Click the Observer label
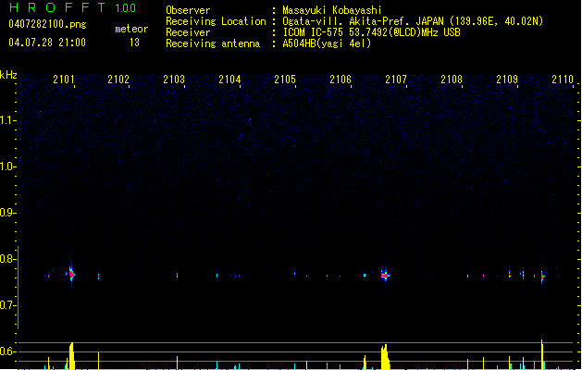 tap(188, 10)
